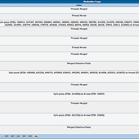Select the split posts entry for TID 25827

coord(79,94)
